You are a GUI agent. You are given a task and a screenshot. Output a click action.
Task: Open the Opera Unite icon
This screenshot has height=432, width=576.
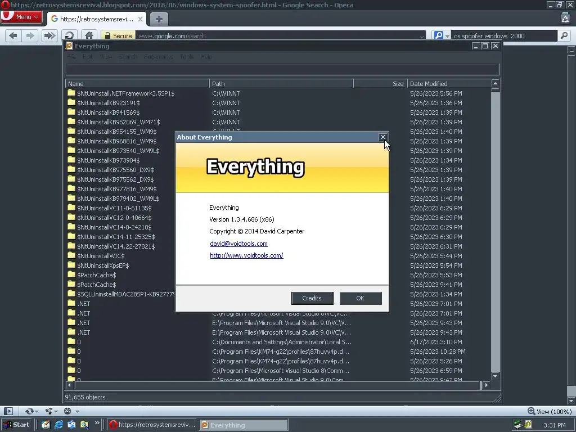(x=48, y=411)
